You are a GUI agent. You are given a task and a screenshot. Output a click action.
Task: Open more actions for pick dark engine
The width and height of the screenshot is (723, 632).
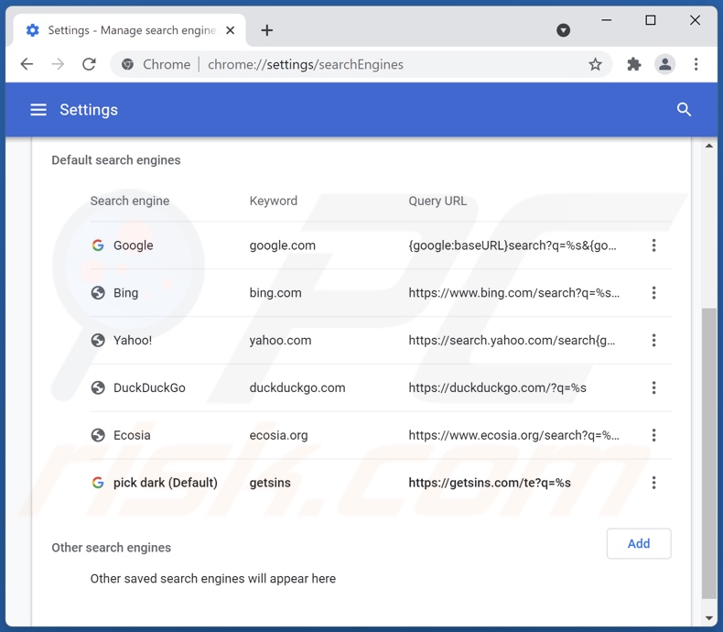click(653, 483)
